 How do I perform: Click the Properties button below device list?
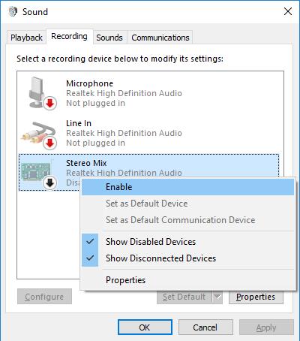(x=256, y=297)
